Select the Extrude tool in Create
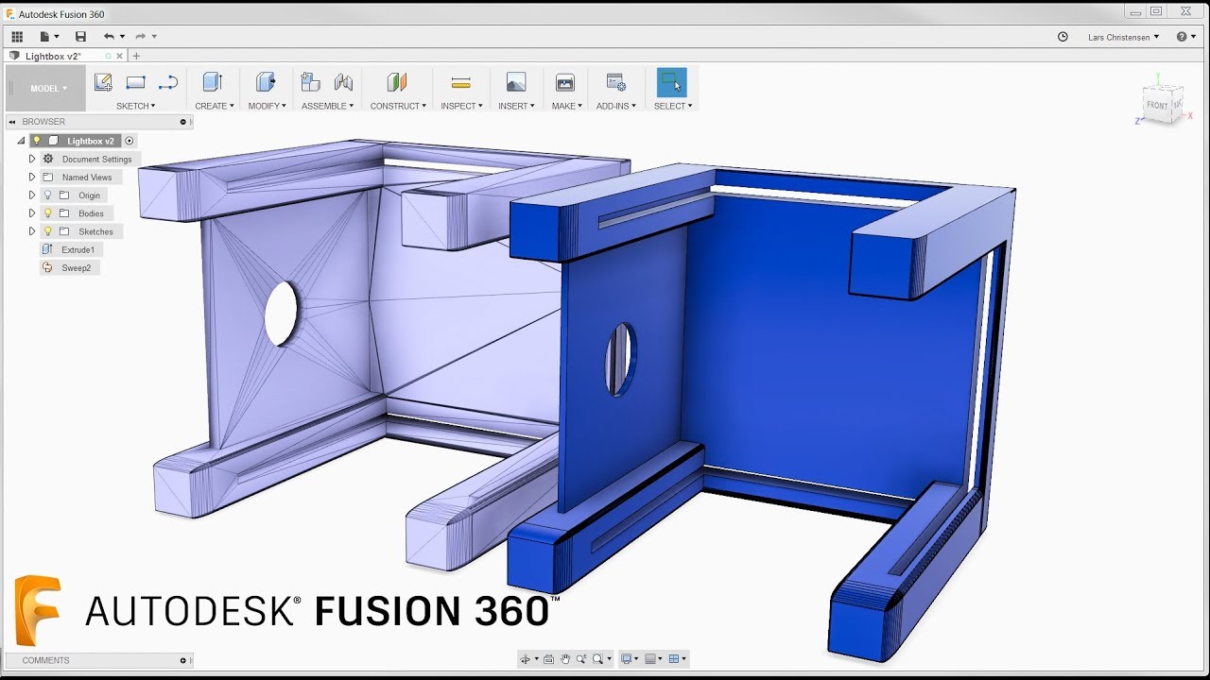The height and width of the screenshot is (680, 1210). coord(213,82)
